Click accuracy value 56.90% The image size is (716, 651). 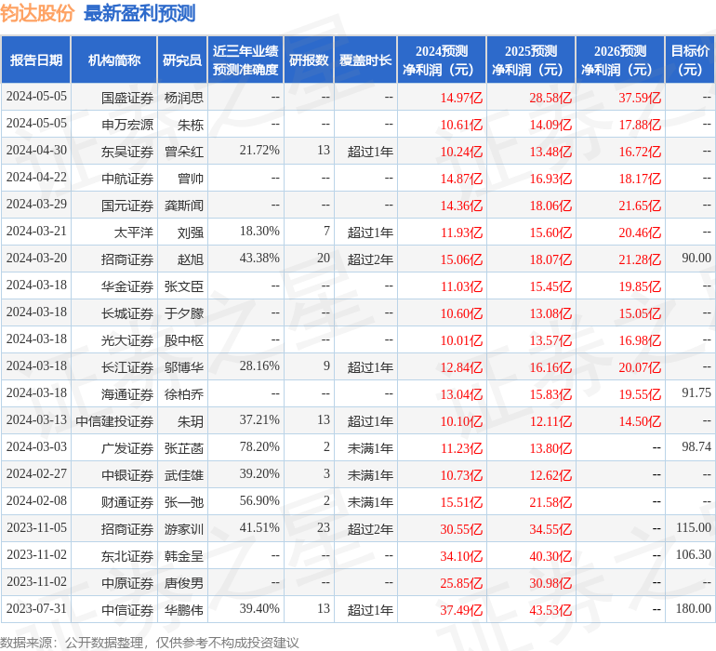(259, 500)
